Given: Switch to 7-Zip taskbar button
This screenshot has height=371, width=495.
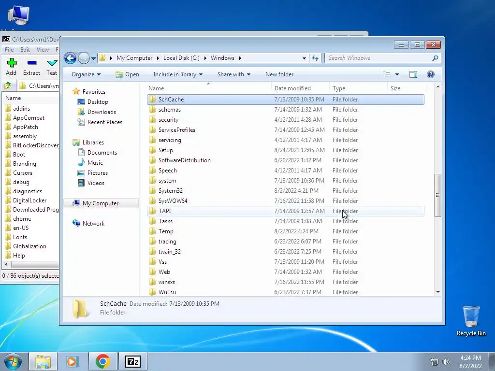Looking at the screenshot, I should pyautogui.click(x=133, y=361).
